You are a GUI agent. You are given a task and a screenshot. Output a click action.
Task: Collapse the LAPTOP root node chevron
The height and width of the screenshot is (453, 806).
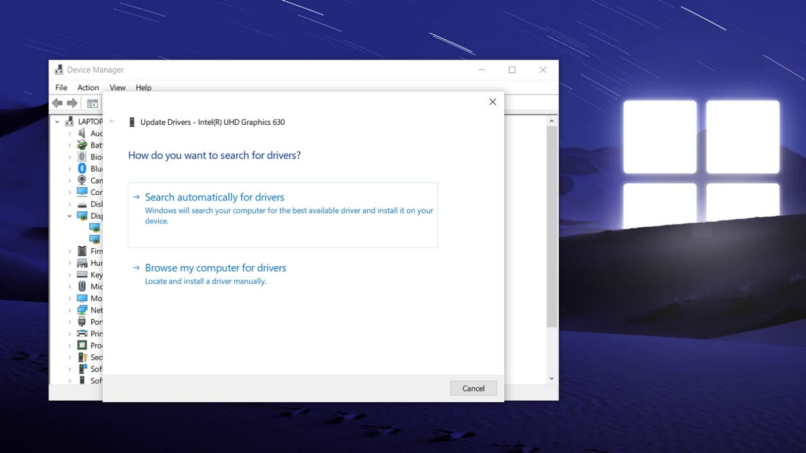point(57,121)
